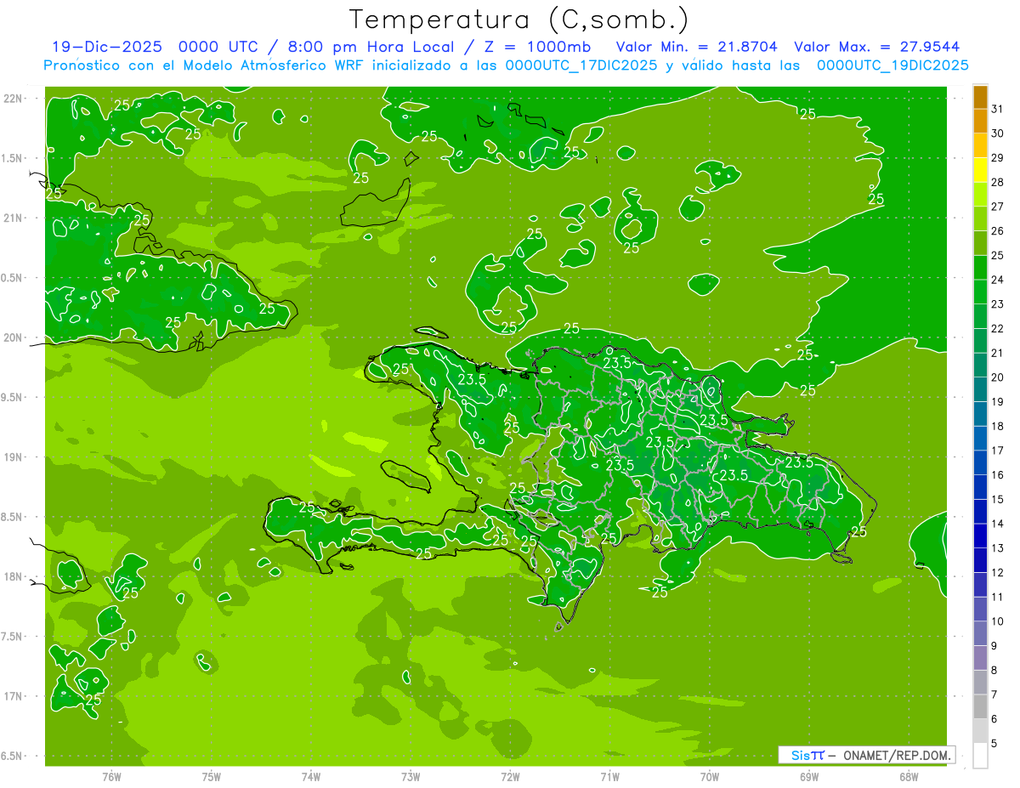Select "Valor Max. = 27.9544" text
The height and width of the screenshot is (788, 1020).
click(x=877, y=47)
